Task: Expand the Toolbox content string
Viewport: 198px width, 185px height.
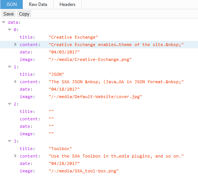Action: coord(15,156)
